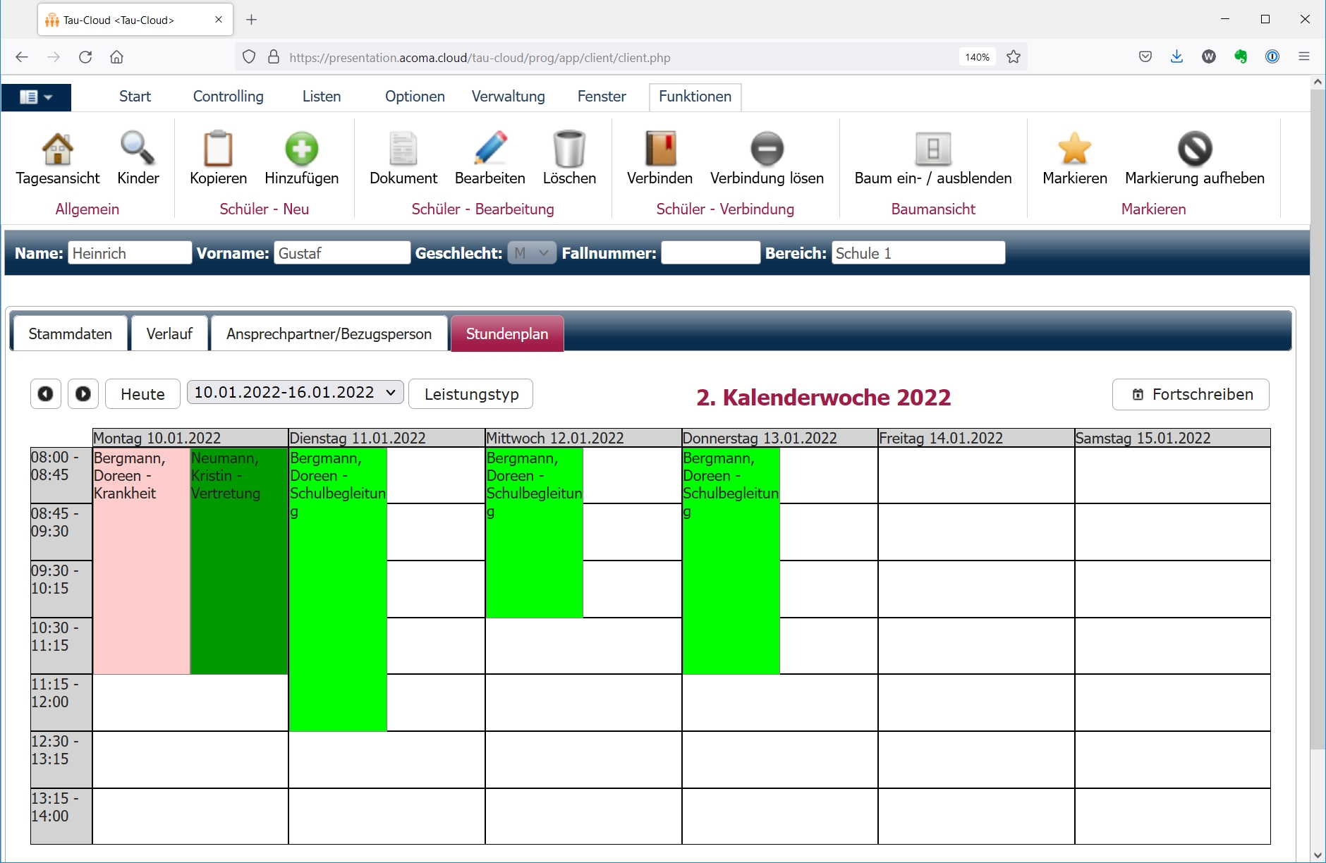The height and width of the screenshot is (863, 1326).
Task: Click the 12:30 - 13:15 time slot label
Action: (61, 759)
